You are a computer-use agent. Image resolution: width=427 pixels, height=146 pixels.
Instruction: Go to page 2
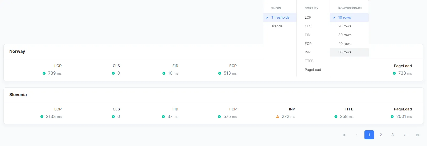381,135
